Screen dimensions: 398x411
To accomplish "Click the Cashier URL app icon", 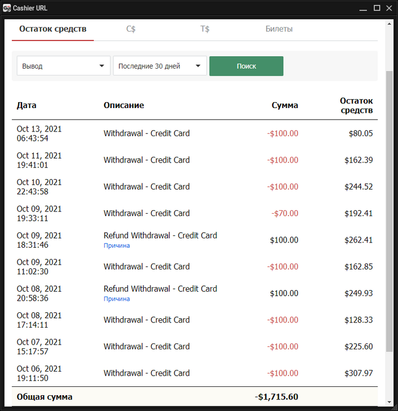I will 6,8.
